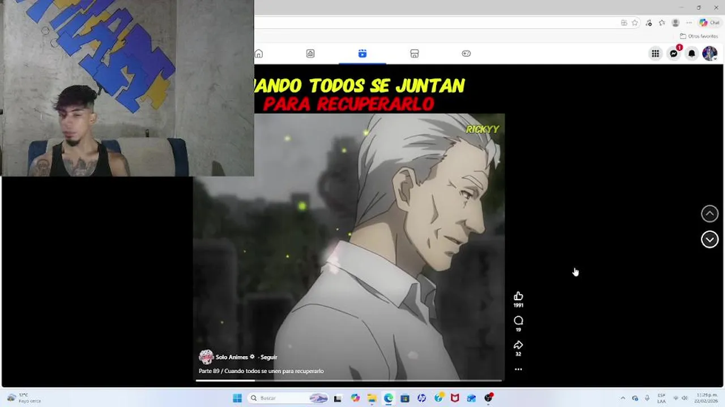Click the OneDrive cloud tray icon
725x407 pixels.
635,398
